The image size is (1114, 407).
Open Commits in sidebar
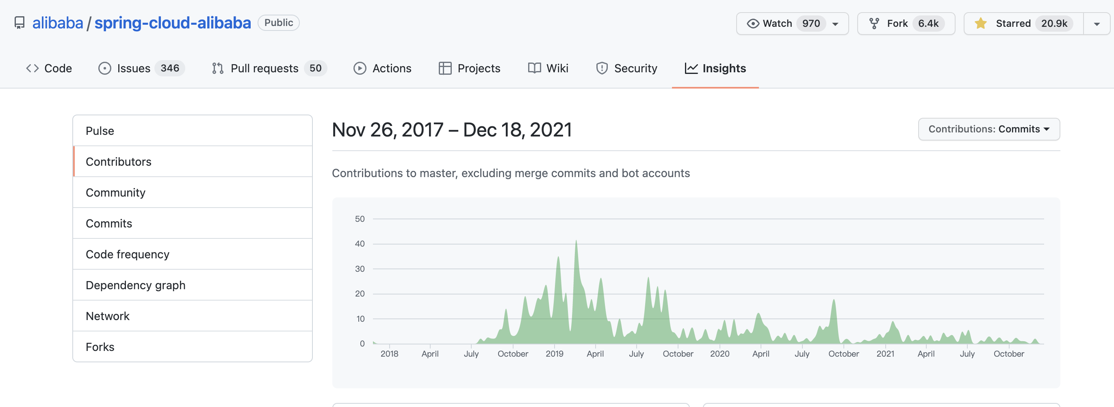(x=193, y=223)
